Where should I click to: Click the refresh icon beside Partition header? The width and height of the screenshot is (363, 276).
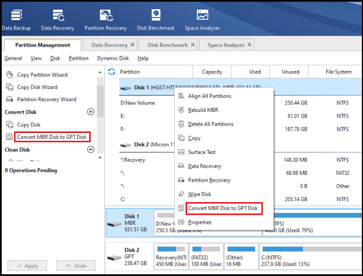click(x=112, y=72)
